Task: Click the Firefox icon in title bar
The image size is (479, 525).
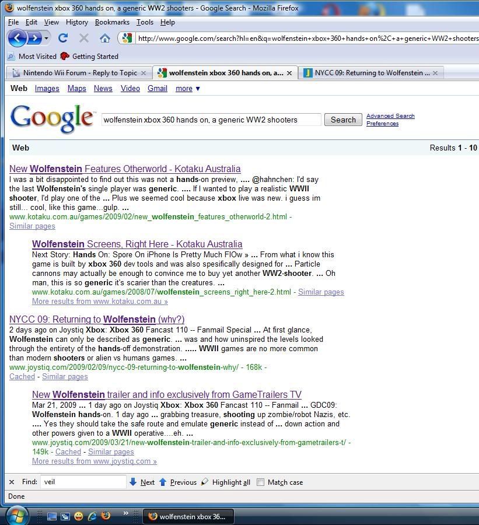Action: (10, 8)
